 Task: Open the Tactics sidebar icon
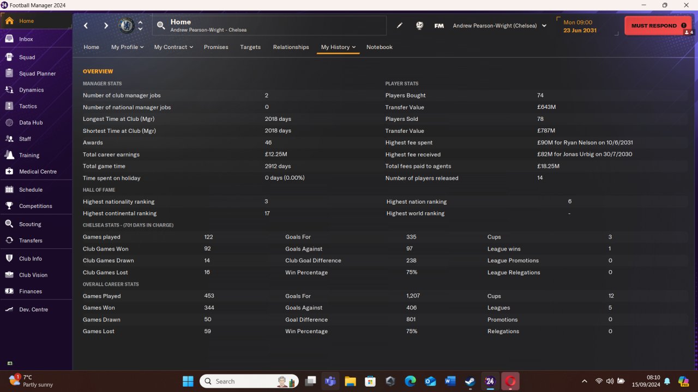(9, 106)
